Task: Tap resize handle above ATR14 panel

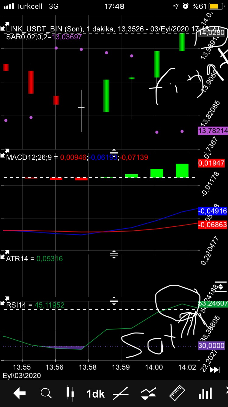Action: [114, 254]
